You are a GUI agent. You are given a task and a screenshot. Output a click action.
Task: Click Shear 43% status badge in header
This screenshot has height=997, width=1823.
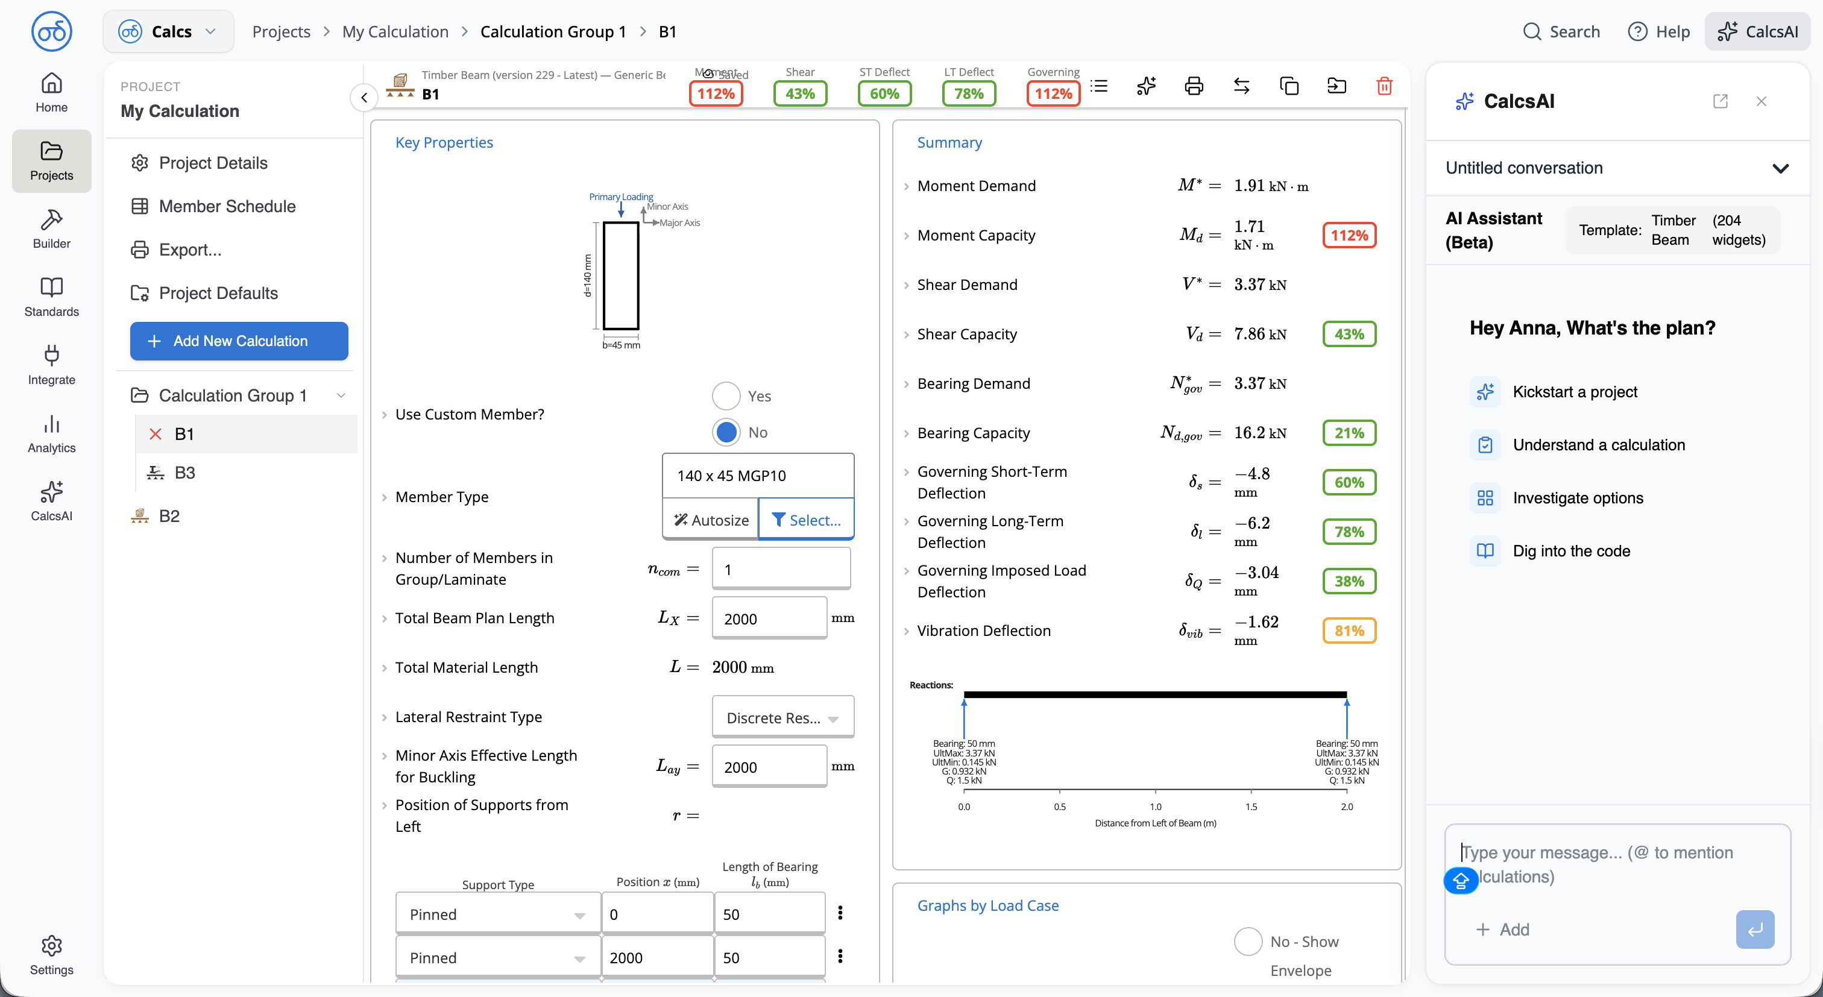(x=800, y=93)
